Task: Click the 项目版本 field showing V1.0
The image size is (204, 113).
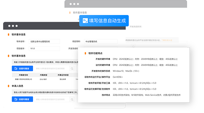Action: click(44, 49)
